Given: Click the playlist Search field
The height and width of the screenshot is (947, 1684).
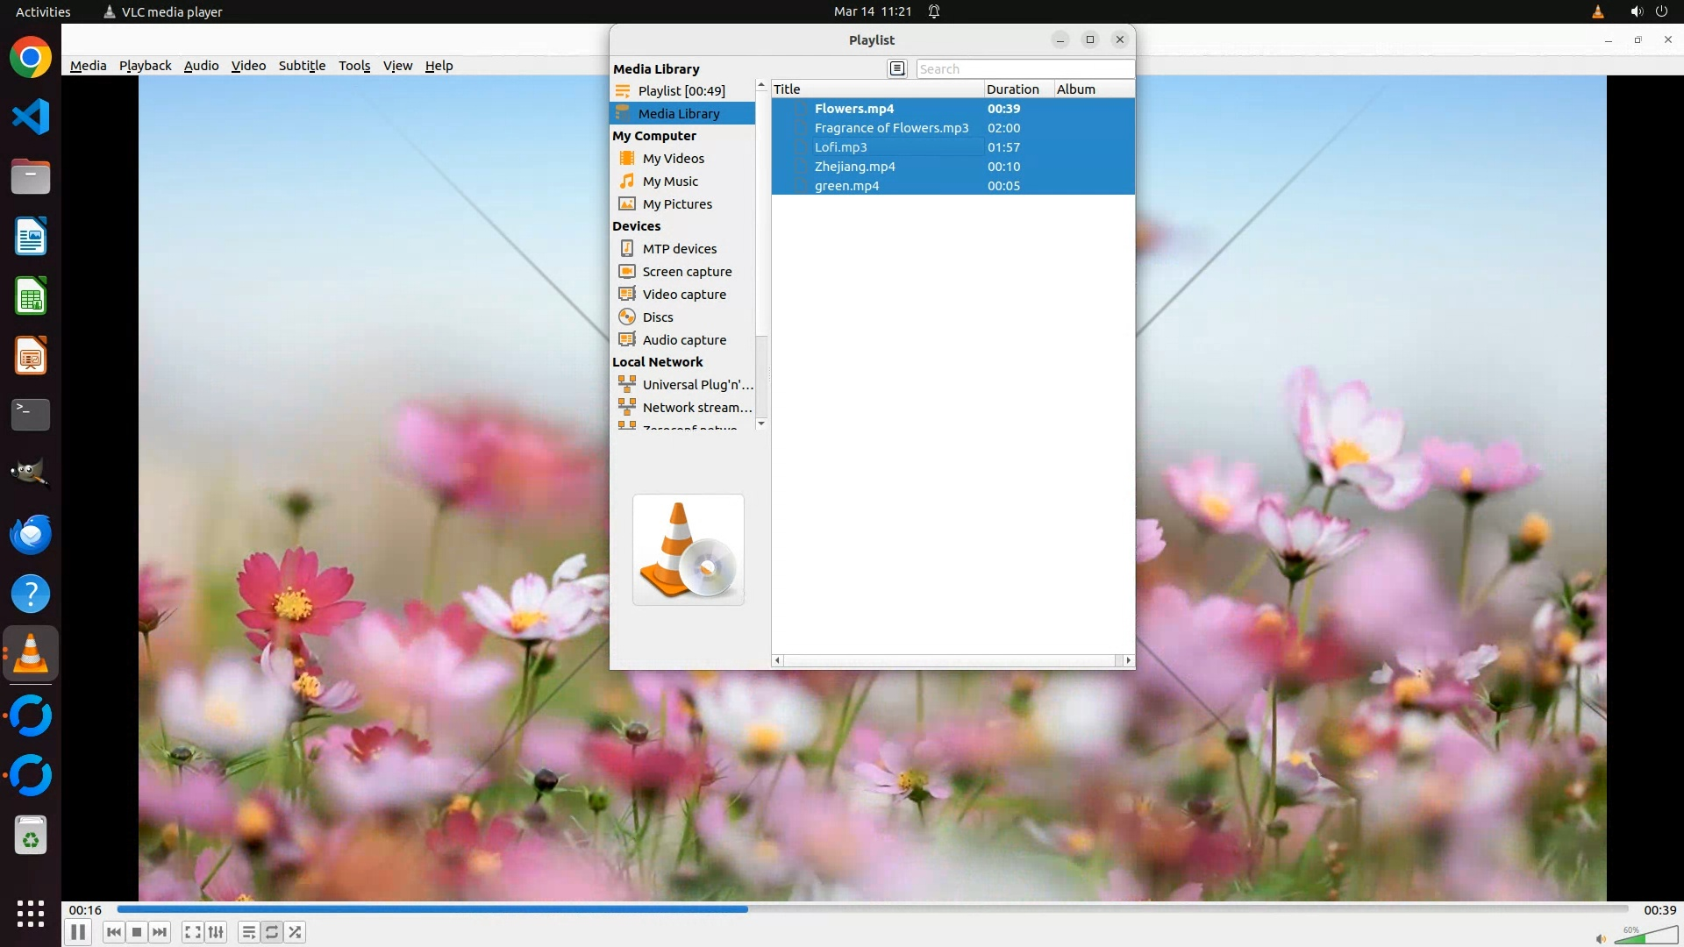Looking at the screenshot, I should (1024, 68).
